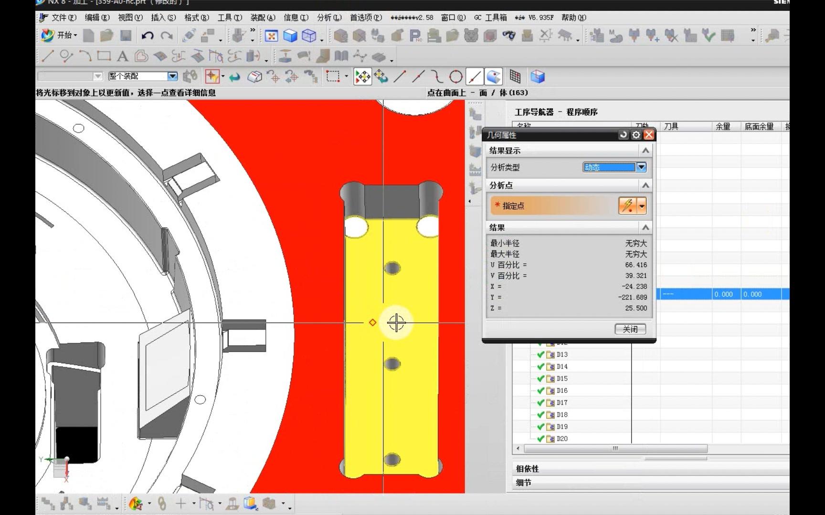
Task: Click the selection filter funnel icon
Action: pyautogui.click(x=212, y=76)
